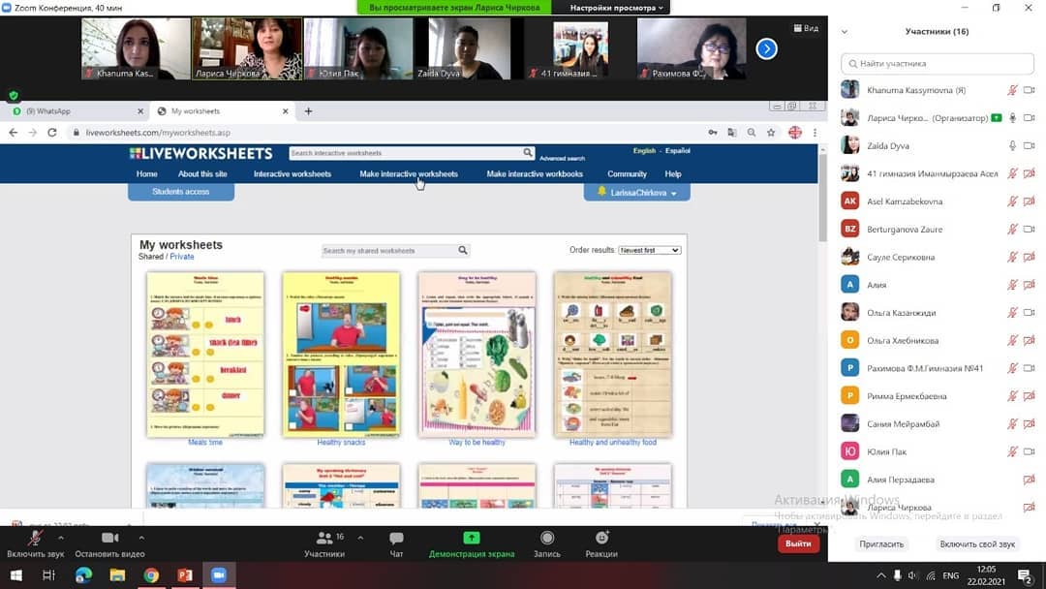Viewport: 1046px width, 589px height.
Task: Click the password key icon in address bar
Action: [x=713, y=133]
